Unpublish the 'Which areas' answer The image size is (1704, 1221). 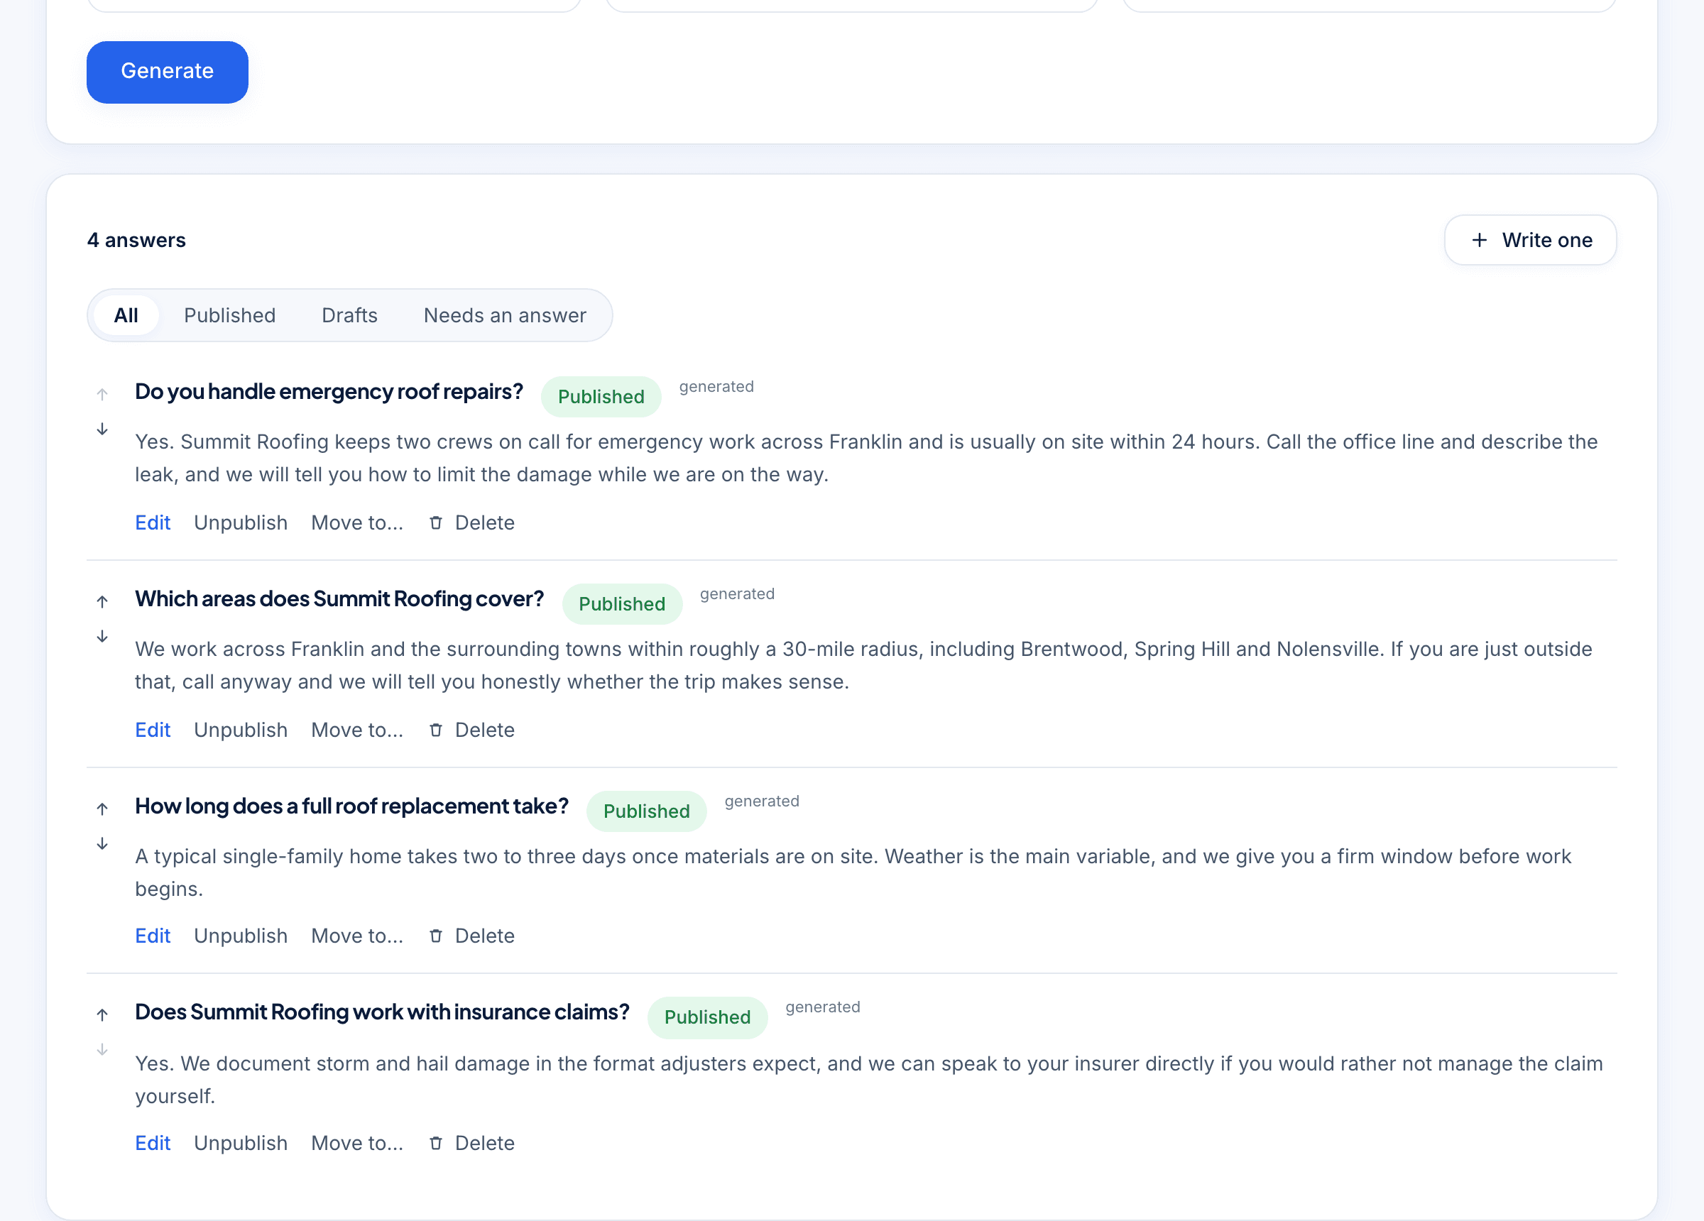pyautogui.click(x=241, y=730)
